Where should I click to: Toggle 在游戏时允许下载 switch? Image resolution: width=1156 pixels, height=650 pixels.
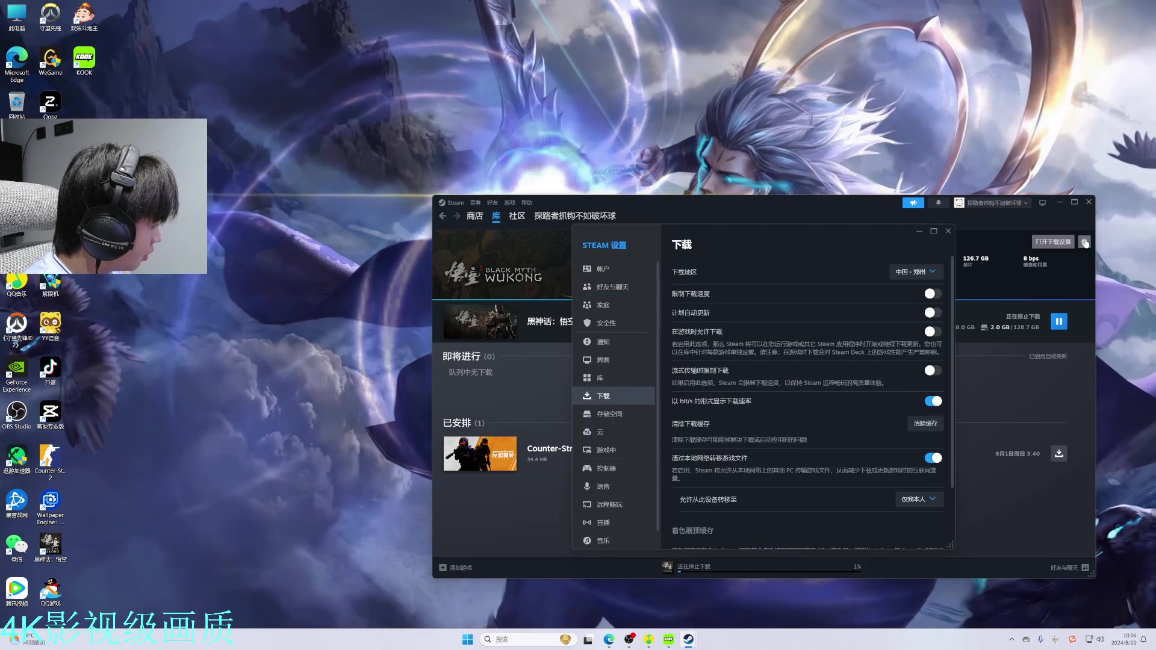pos(933,332)
